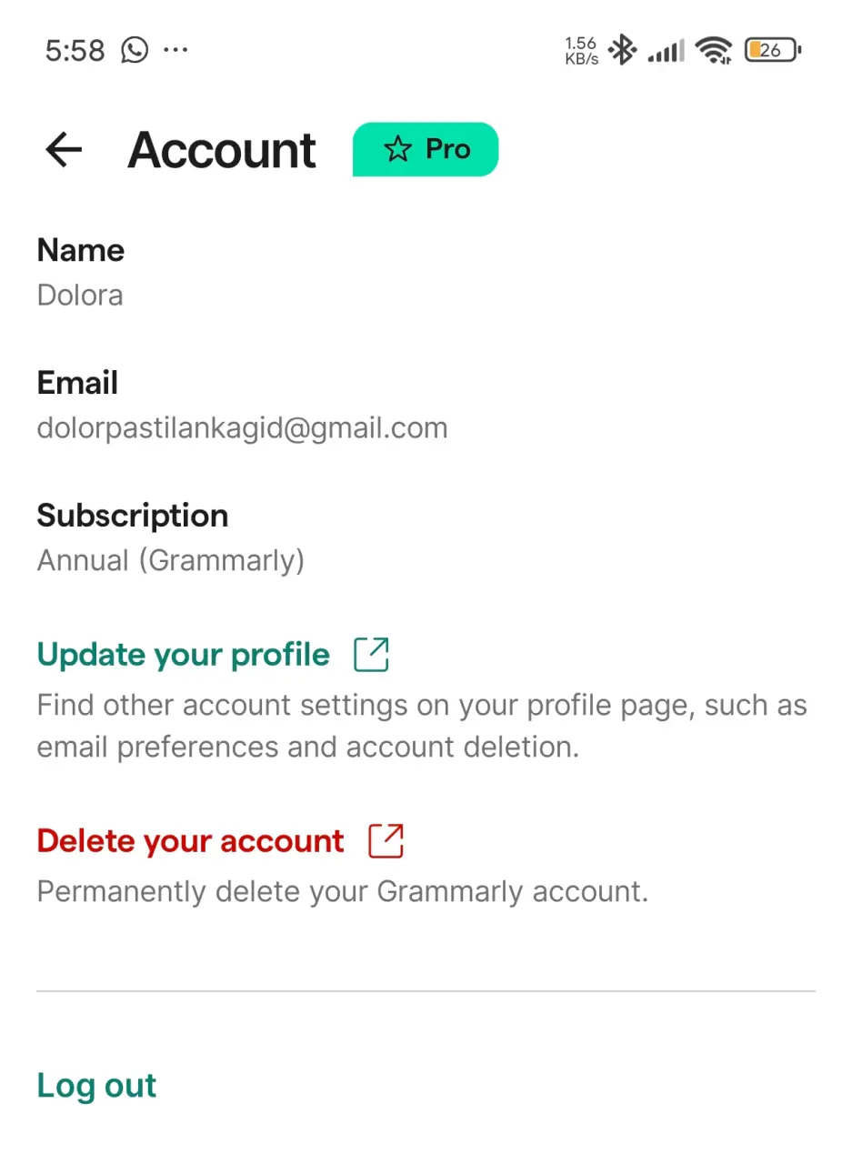The height and width of the screenshot is (1164, 852).
Task: Tap the red external link icon beside Delete your account
Action: coord(386,841)
